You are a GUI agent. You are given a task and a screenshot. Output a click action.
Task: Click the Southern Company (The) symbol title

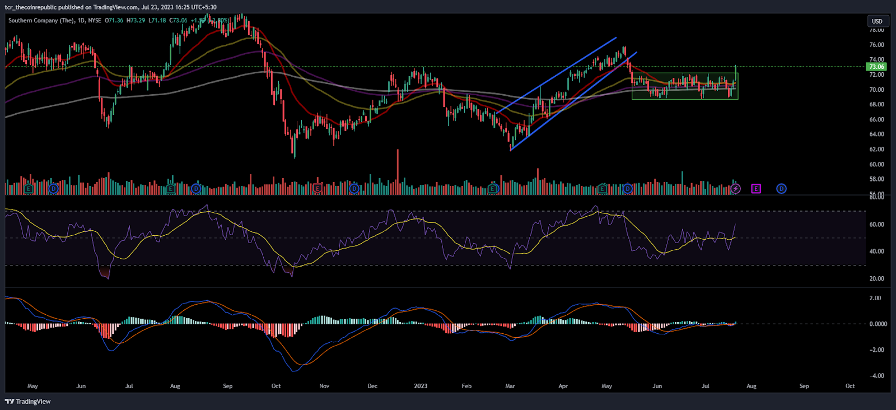(x=41, y=20)
